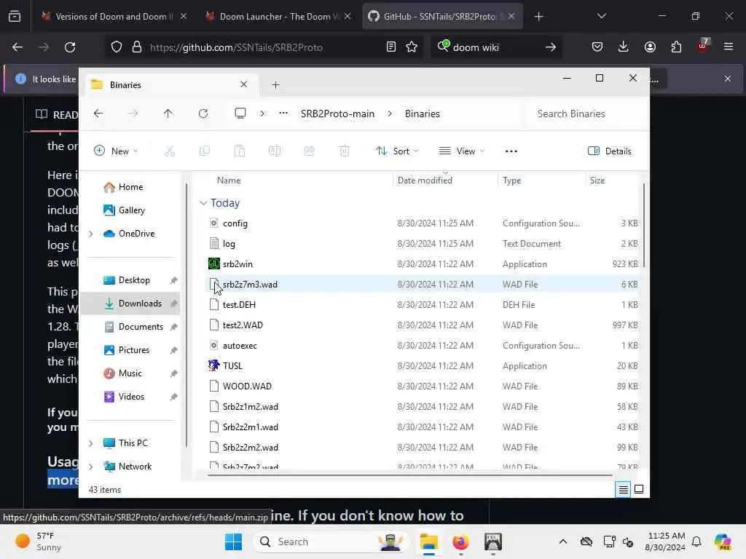Switch to details list view icon
This screenshot has width=746, height=559.
click(624, 489)
